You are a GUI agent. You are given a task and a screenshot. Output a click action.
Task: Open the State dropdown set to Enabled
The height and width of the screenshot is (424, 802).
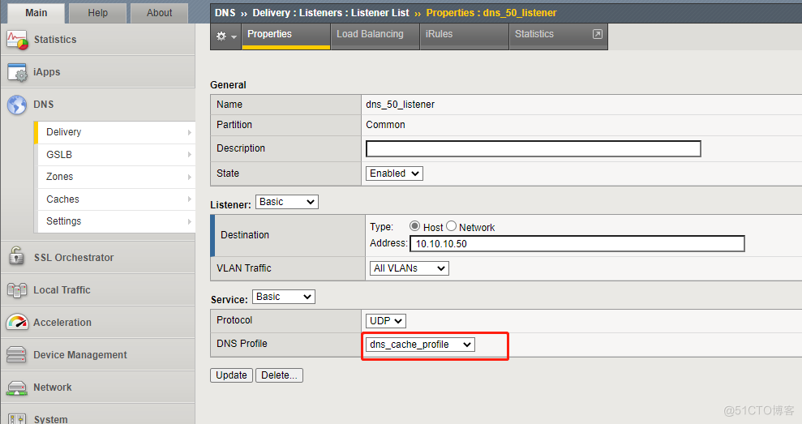click(395, 173)
